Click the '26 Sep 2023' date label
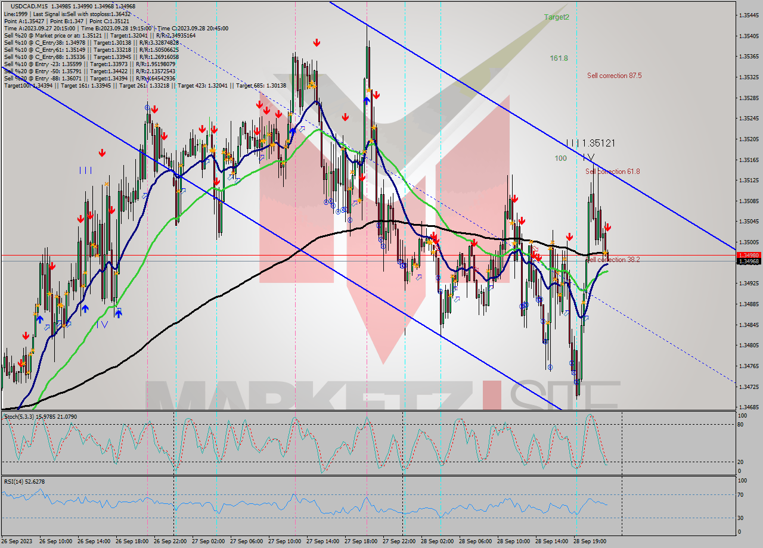 [17, 541]
